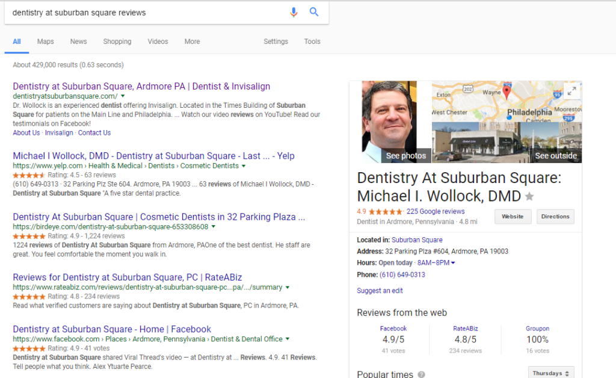Open 225 Google reviews link

[x=436, y=211]
